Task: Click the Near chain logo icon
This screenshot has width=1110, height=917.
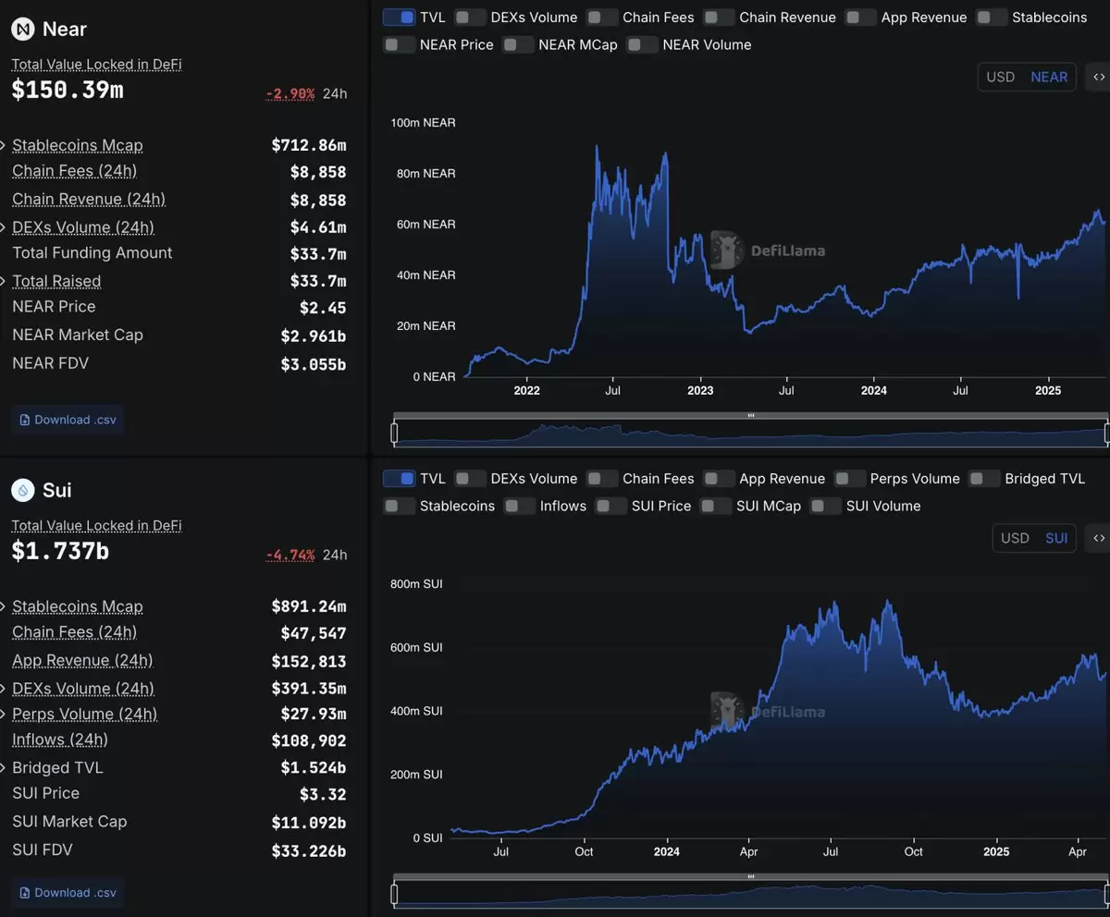Action: click(23, 30)
